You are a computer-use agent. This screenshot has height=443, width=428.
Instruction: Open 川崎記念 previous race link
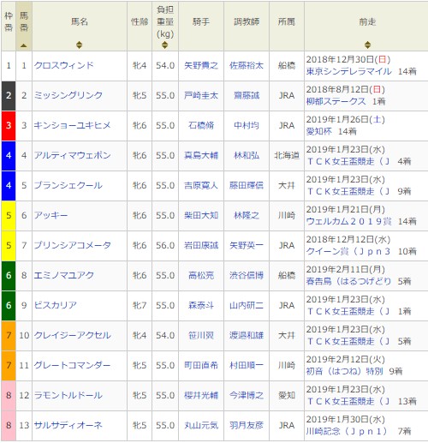coord(347,431)
